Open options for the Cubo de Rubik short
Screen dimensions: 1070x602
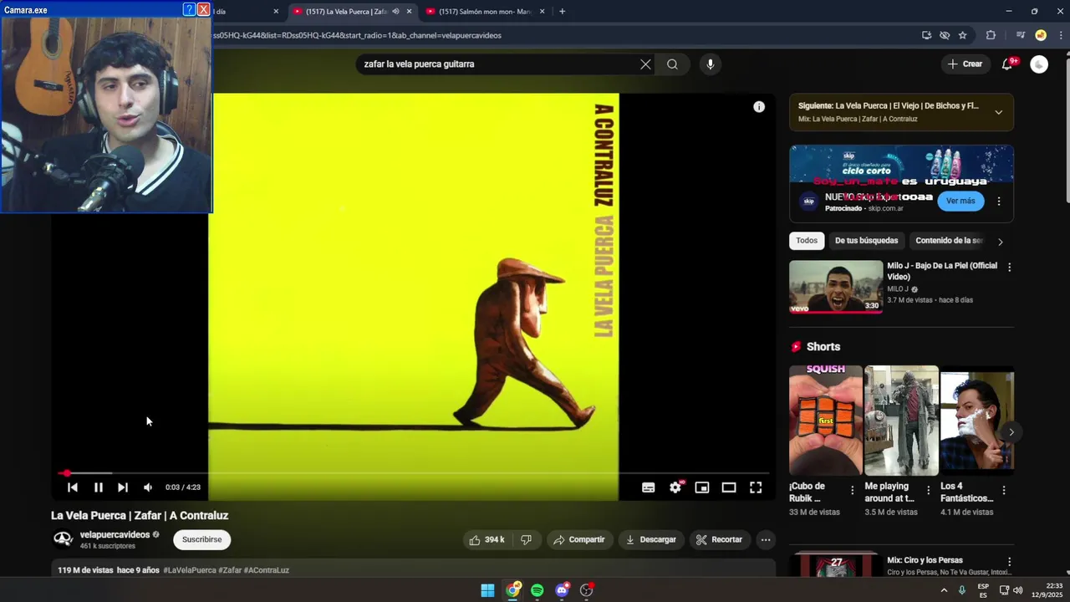853,491
